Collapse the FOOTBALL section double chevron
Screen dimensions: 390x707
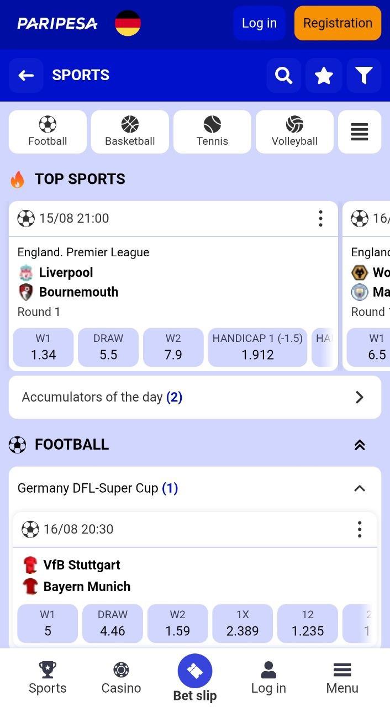coord(360,445)
